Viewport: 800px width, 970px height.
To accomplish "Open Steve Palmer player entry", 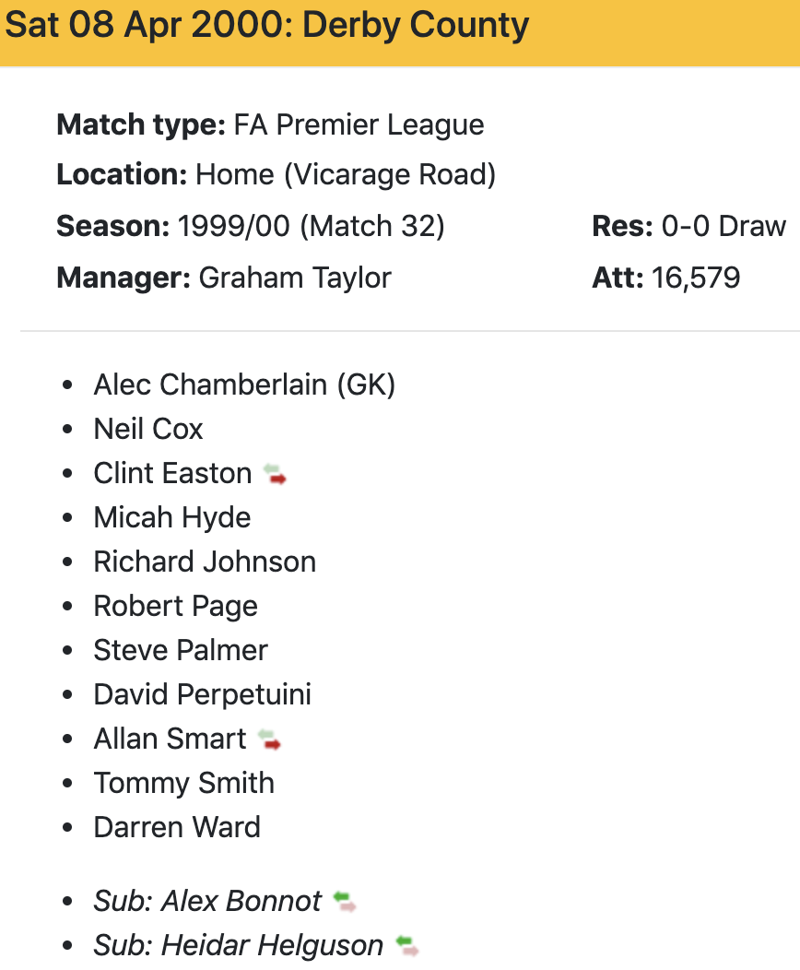I will pos(181,650).
